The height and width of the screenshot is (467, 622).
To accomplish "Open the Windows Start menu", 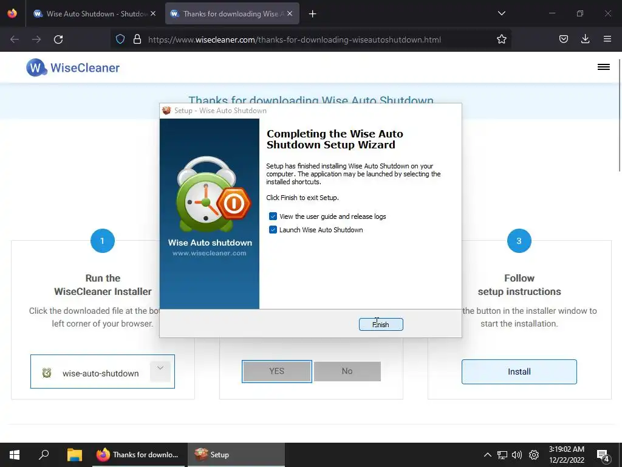I will [x=15, y=455].
